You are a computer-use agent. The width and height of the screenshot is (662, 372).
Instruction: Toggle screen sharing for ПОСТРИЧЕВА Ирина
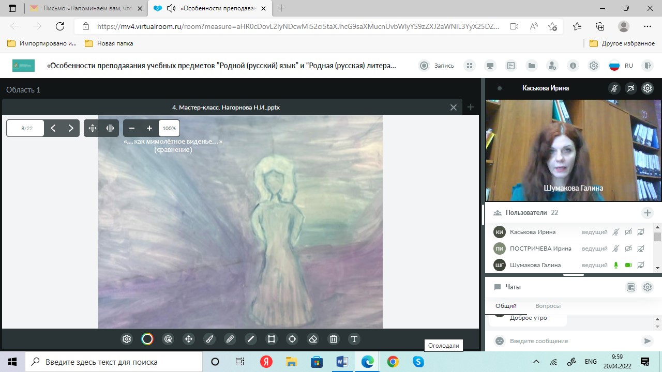coord(641,249)
